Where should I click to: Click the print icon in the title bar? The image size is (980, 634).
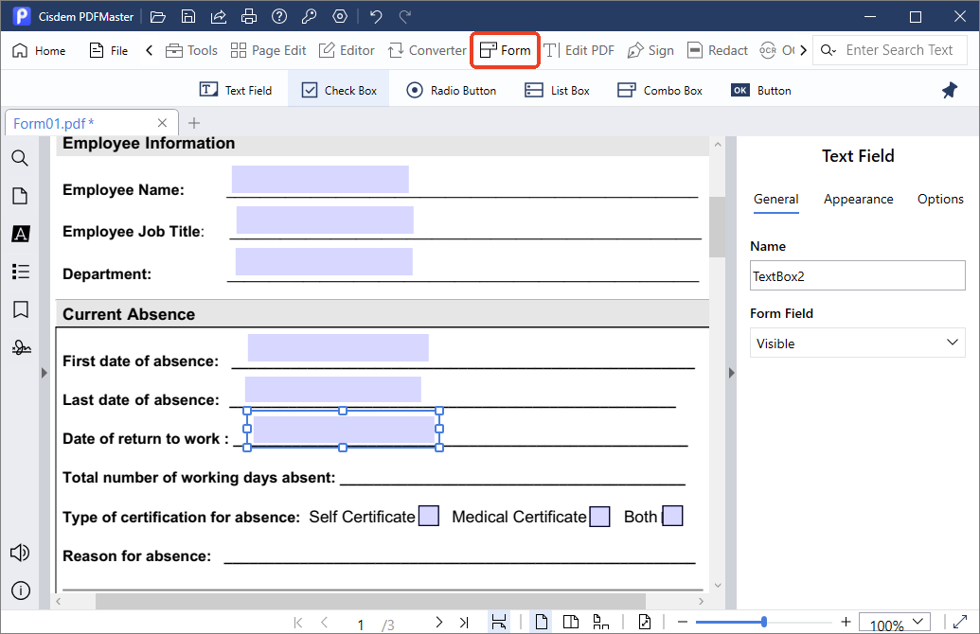pos(249,16)
